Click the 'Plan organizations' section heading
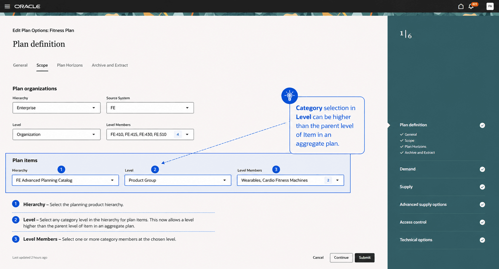This screenshot has width=499, height=269. (34, 88)
